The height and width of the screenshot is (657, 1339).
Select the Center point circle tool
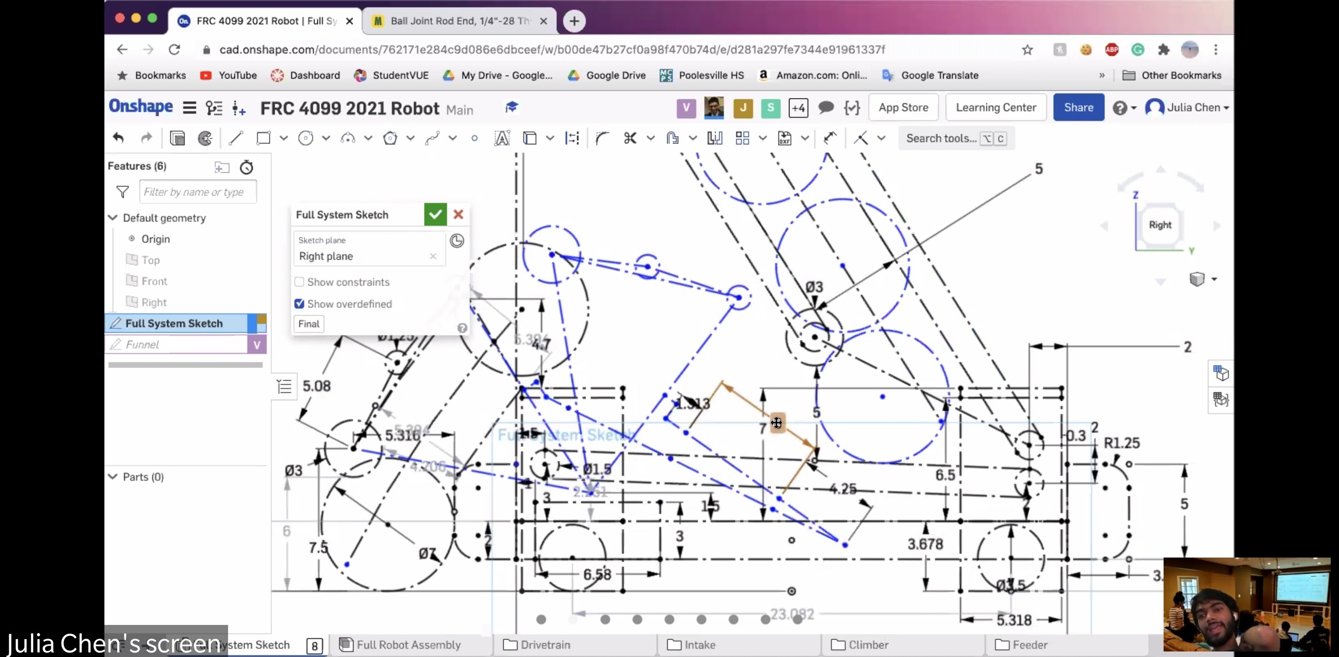point(305,138)
